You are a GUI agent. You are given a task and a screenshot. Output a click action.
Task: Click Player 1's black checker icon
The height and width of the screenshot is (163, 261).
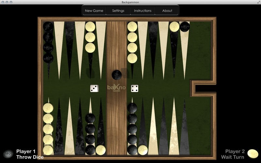(x=8, y=154)
